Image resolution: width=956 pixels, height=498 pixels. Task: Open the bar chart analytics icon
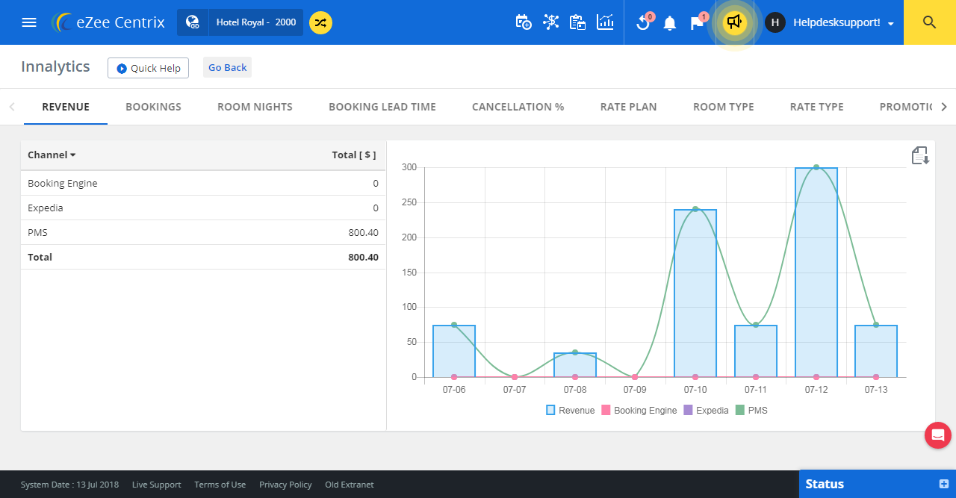pos(605,22)
